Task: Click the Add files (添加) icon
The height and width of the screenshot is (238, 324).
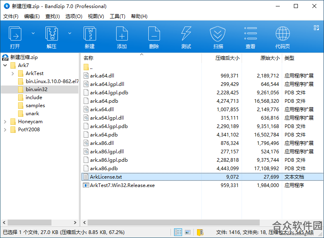Action: 122,33
